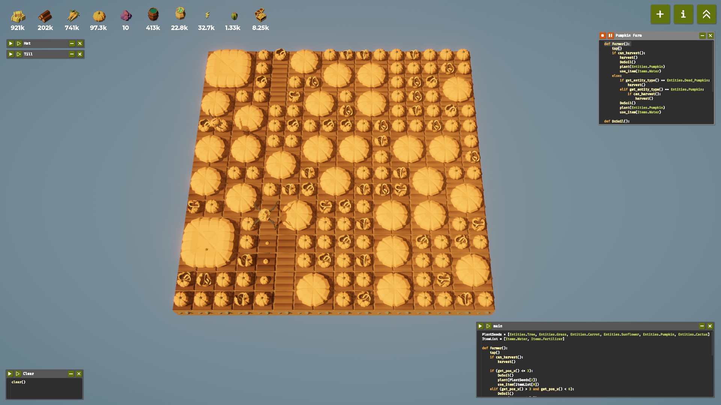Click the plus button to add window
721x405 pixels.
tap(660, 14)
